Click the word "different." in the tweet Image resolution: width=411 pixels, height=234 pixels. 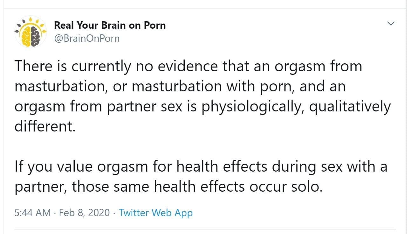coord(45,127)
